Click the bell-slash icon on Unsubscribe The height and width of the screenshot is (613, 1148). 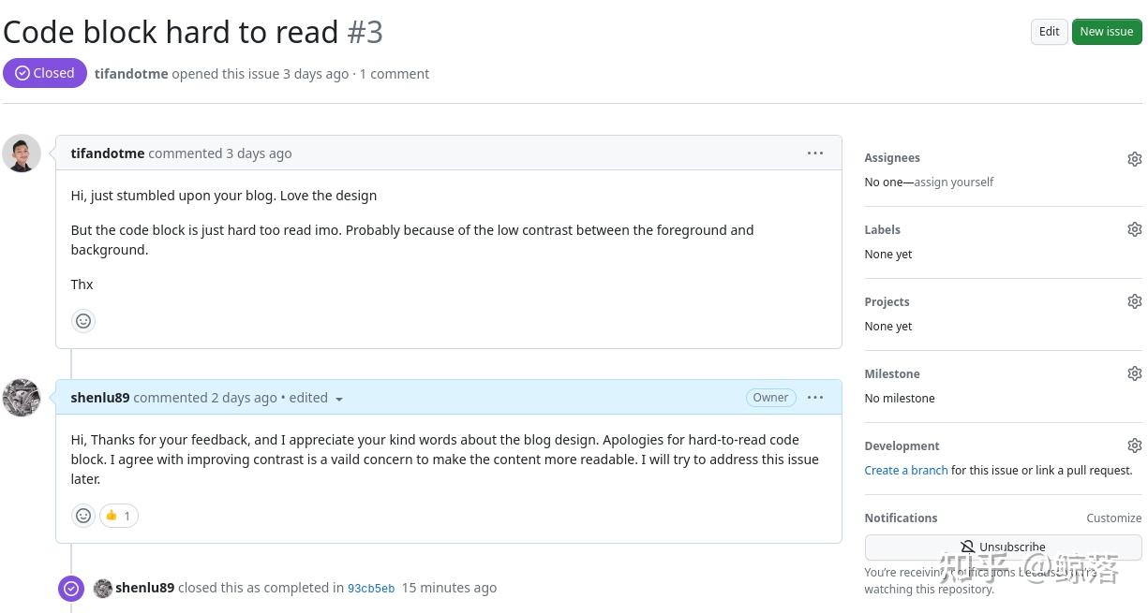pos(967,547)
